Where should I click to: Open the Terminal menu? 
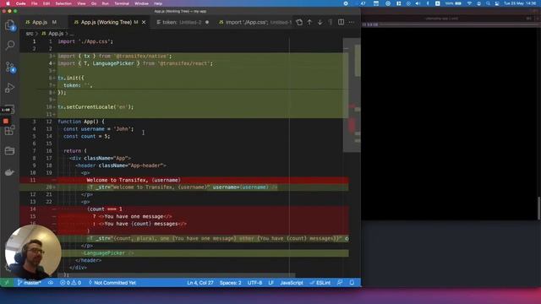click(x=122, y=3)
